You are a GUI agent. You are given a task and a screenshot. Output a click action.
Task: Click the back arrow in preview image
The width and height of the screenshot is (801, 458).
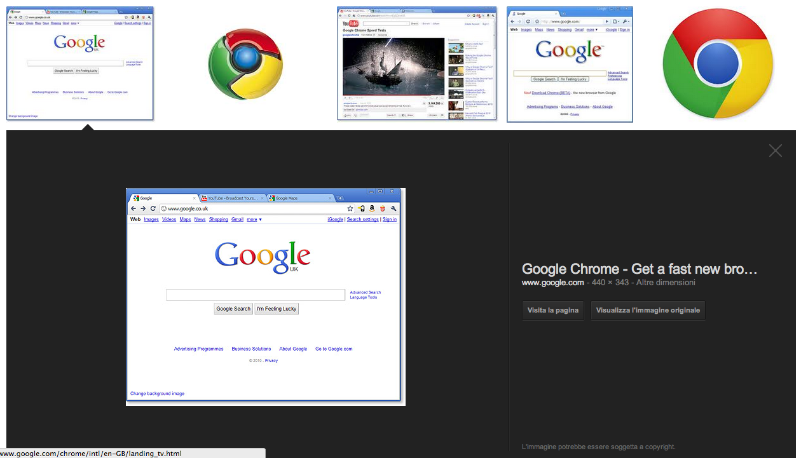(133, 208)
